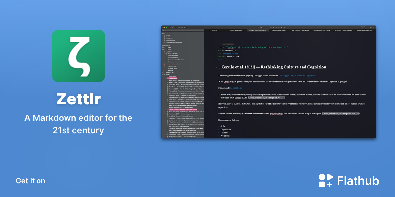Open the Zettlr editor screenshot preview
Image resolution: width=395 pixels, height=197 pixels.
(269, 81)
